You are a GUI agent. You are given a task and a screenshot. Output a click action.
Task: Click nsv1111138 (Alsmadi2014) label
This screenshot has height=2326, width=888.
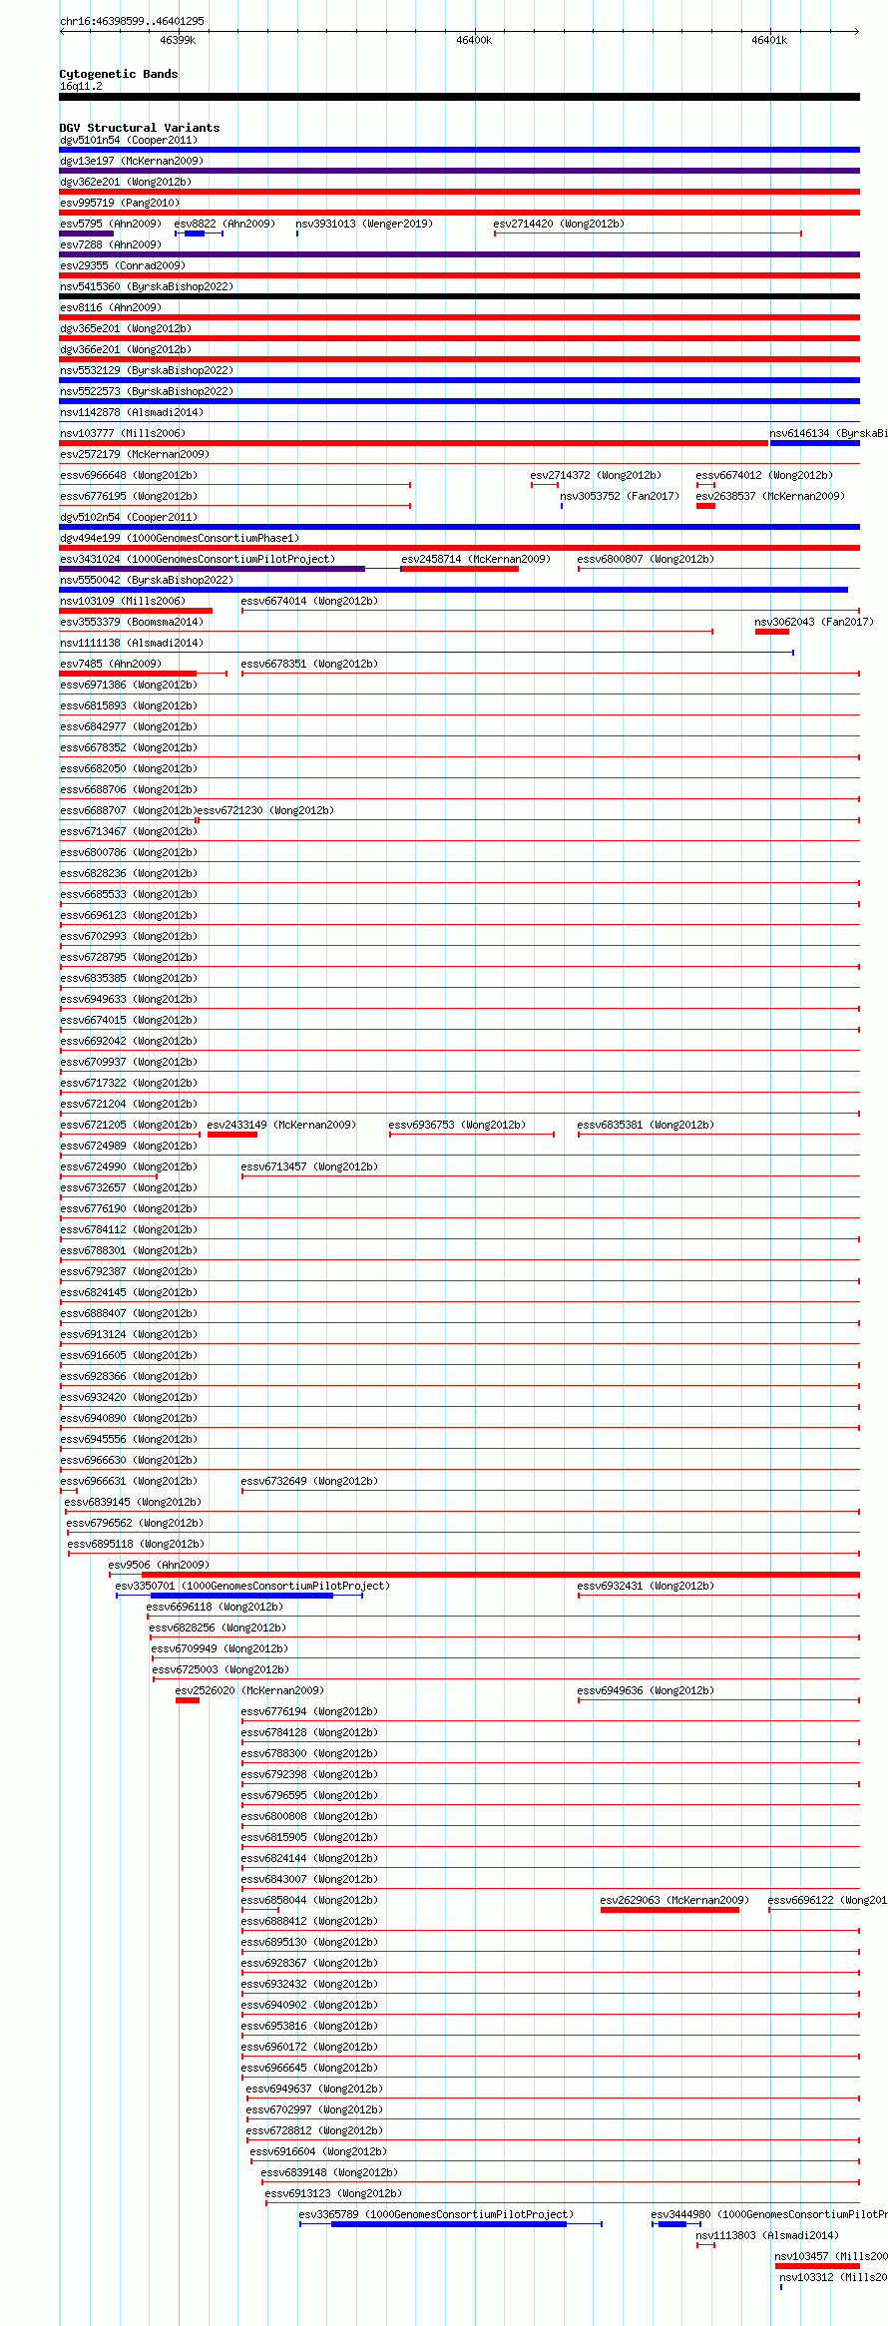tap(132, 643)
